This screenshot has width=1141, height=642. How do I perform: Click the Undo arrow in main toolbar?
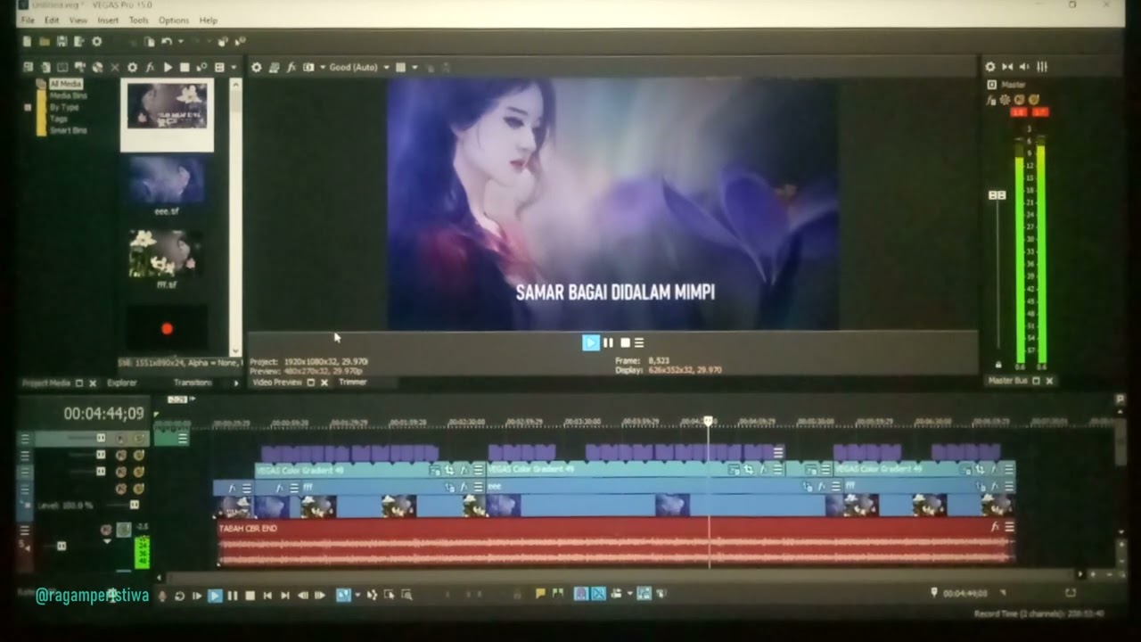click(167, 41)
